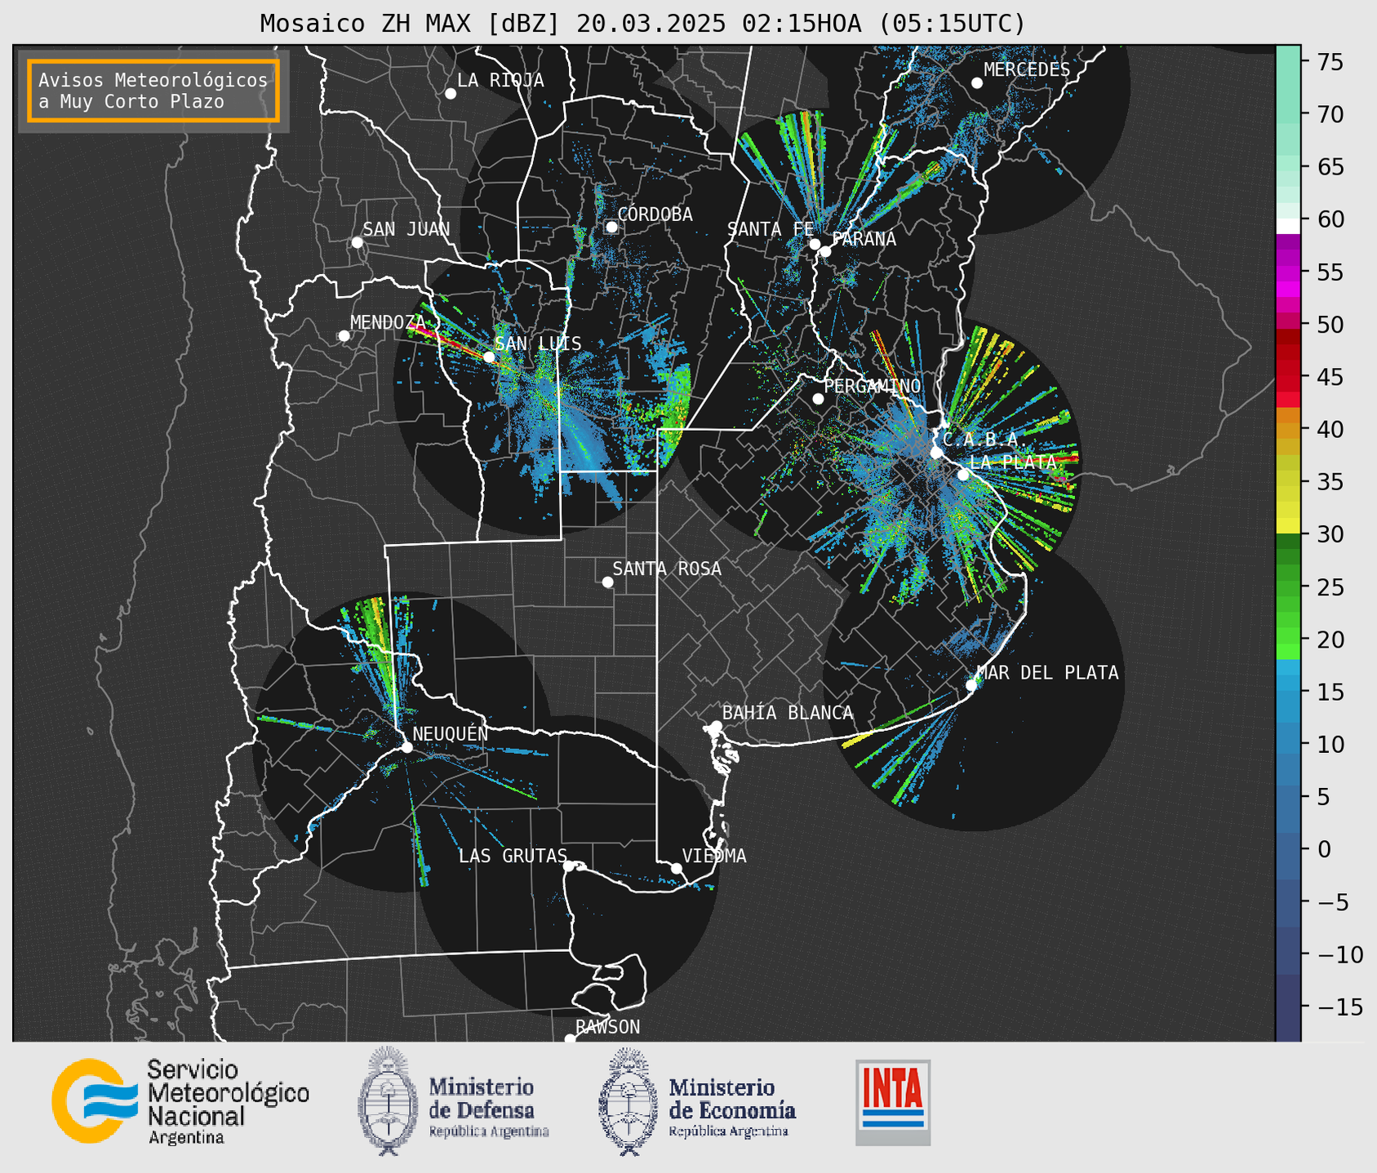Click the Ministerio de Defensa emblem
The width and height of the screenshot is (1377, 1173).
click(389, 1100)
